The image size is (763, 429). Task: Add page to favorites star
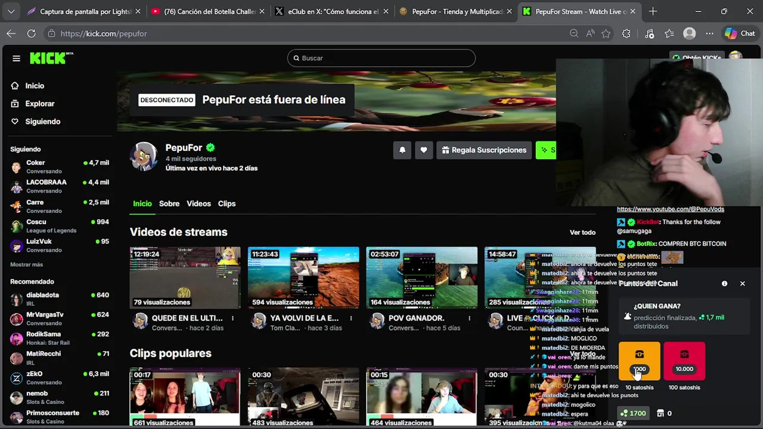pyautogui.click(x=606, y=33)
